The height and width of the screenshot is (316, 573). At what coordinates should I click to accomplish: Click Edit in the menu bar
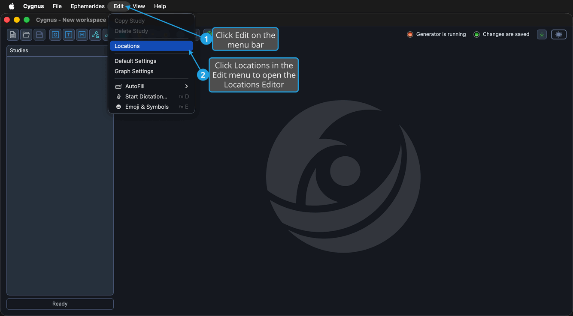pyautogui.click(x=118, y=6)
